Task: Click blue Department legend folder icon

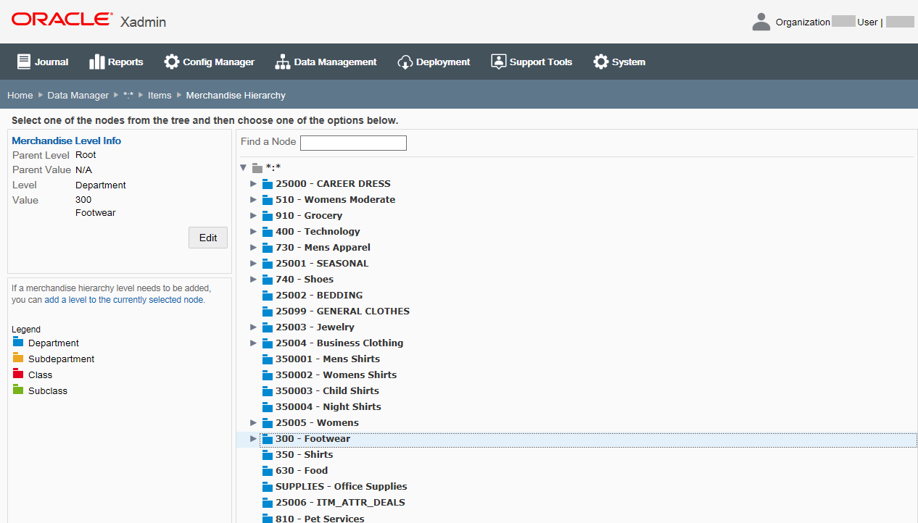Action: point(18,342)
